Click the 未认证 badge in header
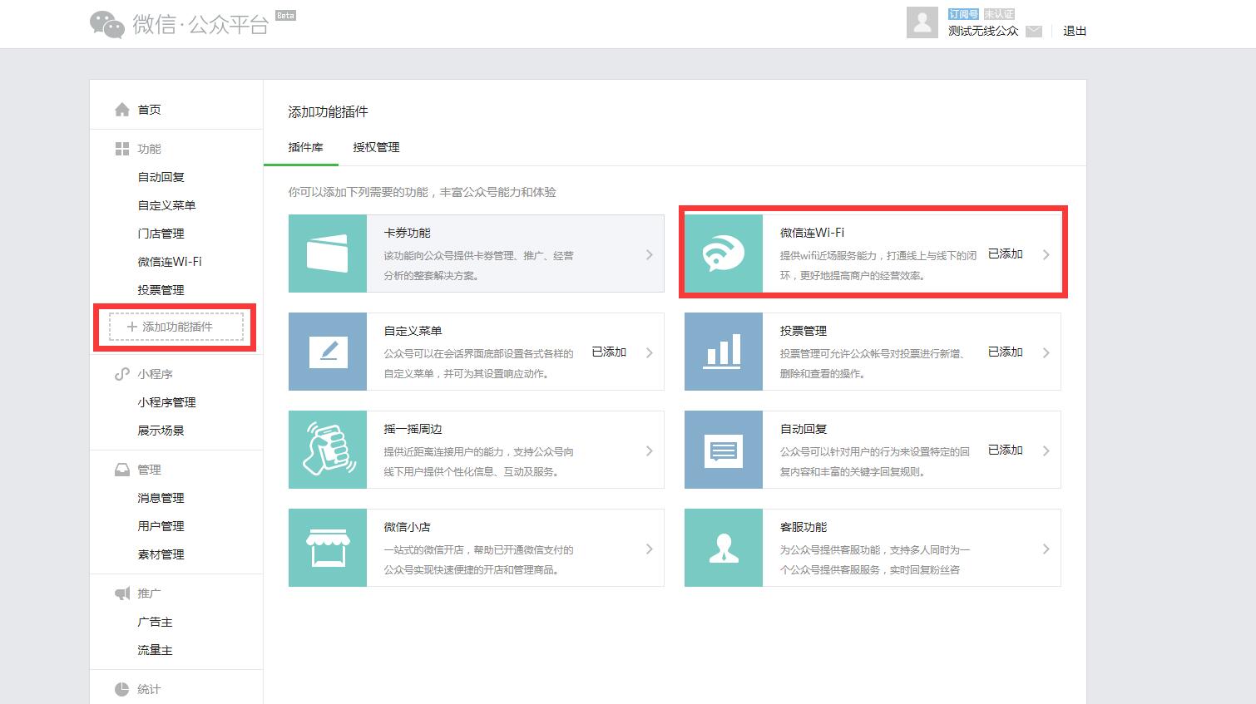This screenshot has height=704, width=1256. tap(999, 14)
